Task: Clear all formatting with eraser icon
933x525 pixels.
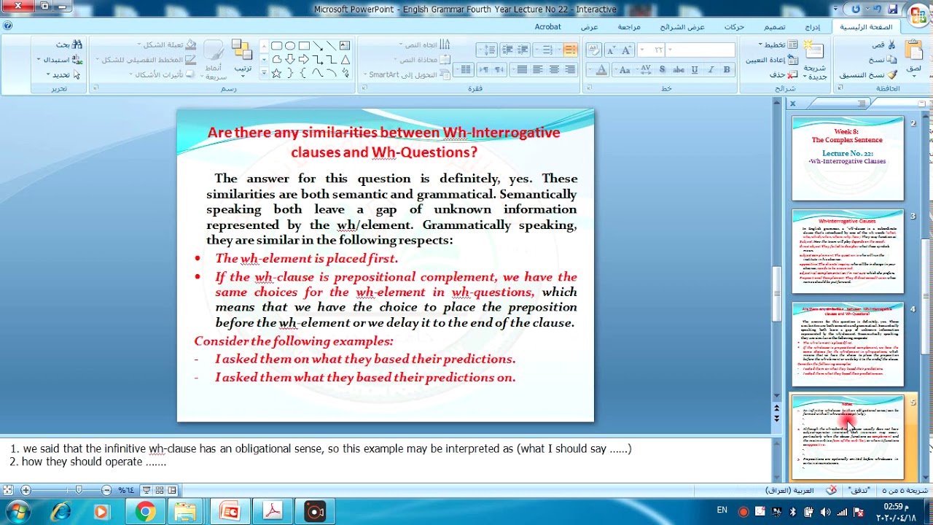Action: tap(594, 50)
